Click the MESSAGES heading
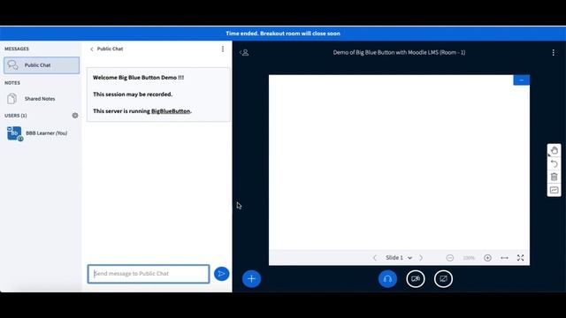The image size is (566, 318). click(17, 49)
